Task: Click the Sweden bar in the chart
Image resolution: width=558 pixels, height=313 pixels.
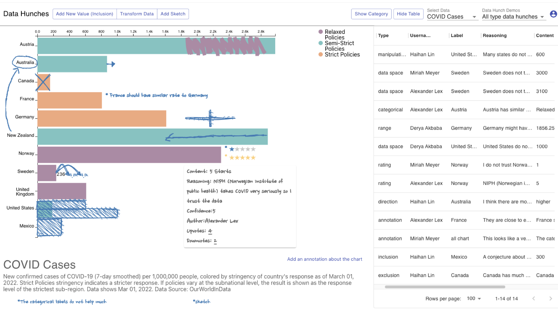Action: [x=47, y=173]
